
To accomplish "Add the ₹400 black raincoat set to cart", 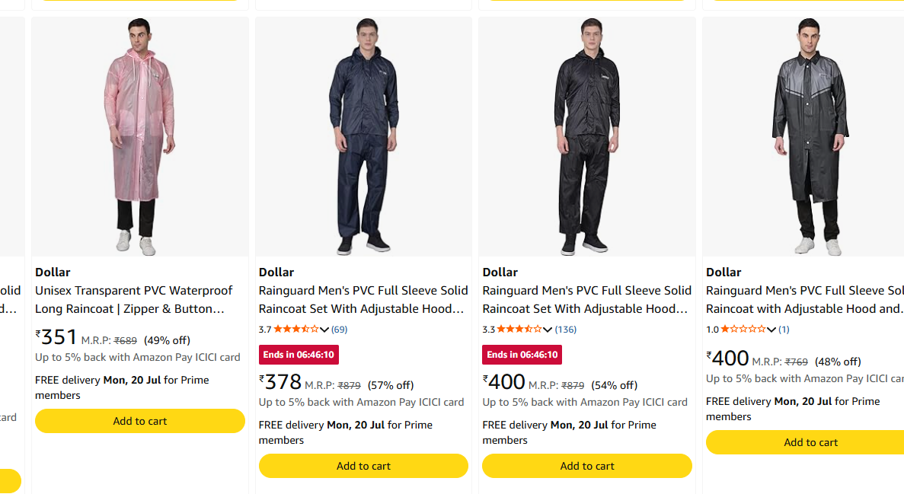I will pyautogui.click(x=587, y=466).
